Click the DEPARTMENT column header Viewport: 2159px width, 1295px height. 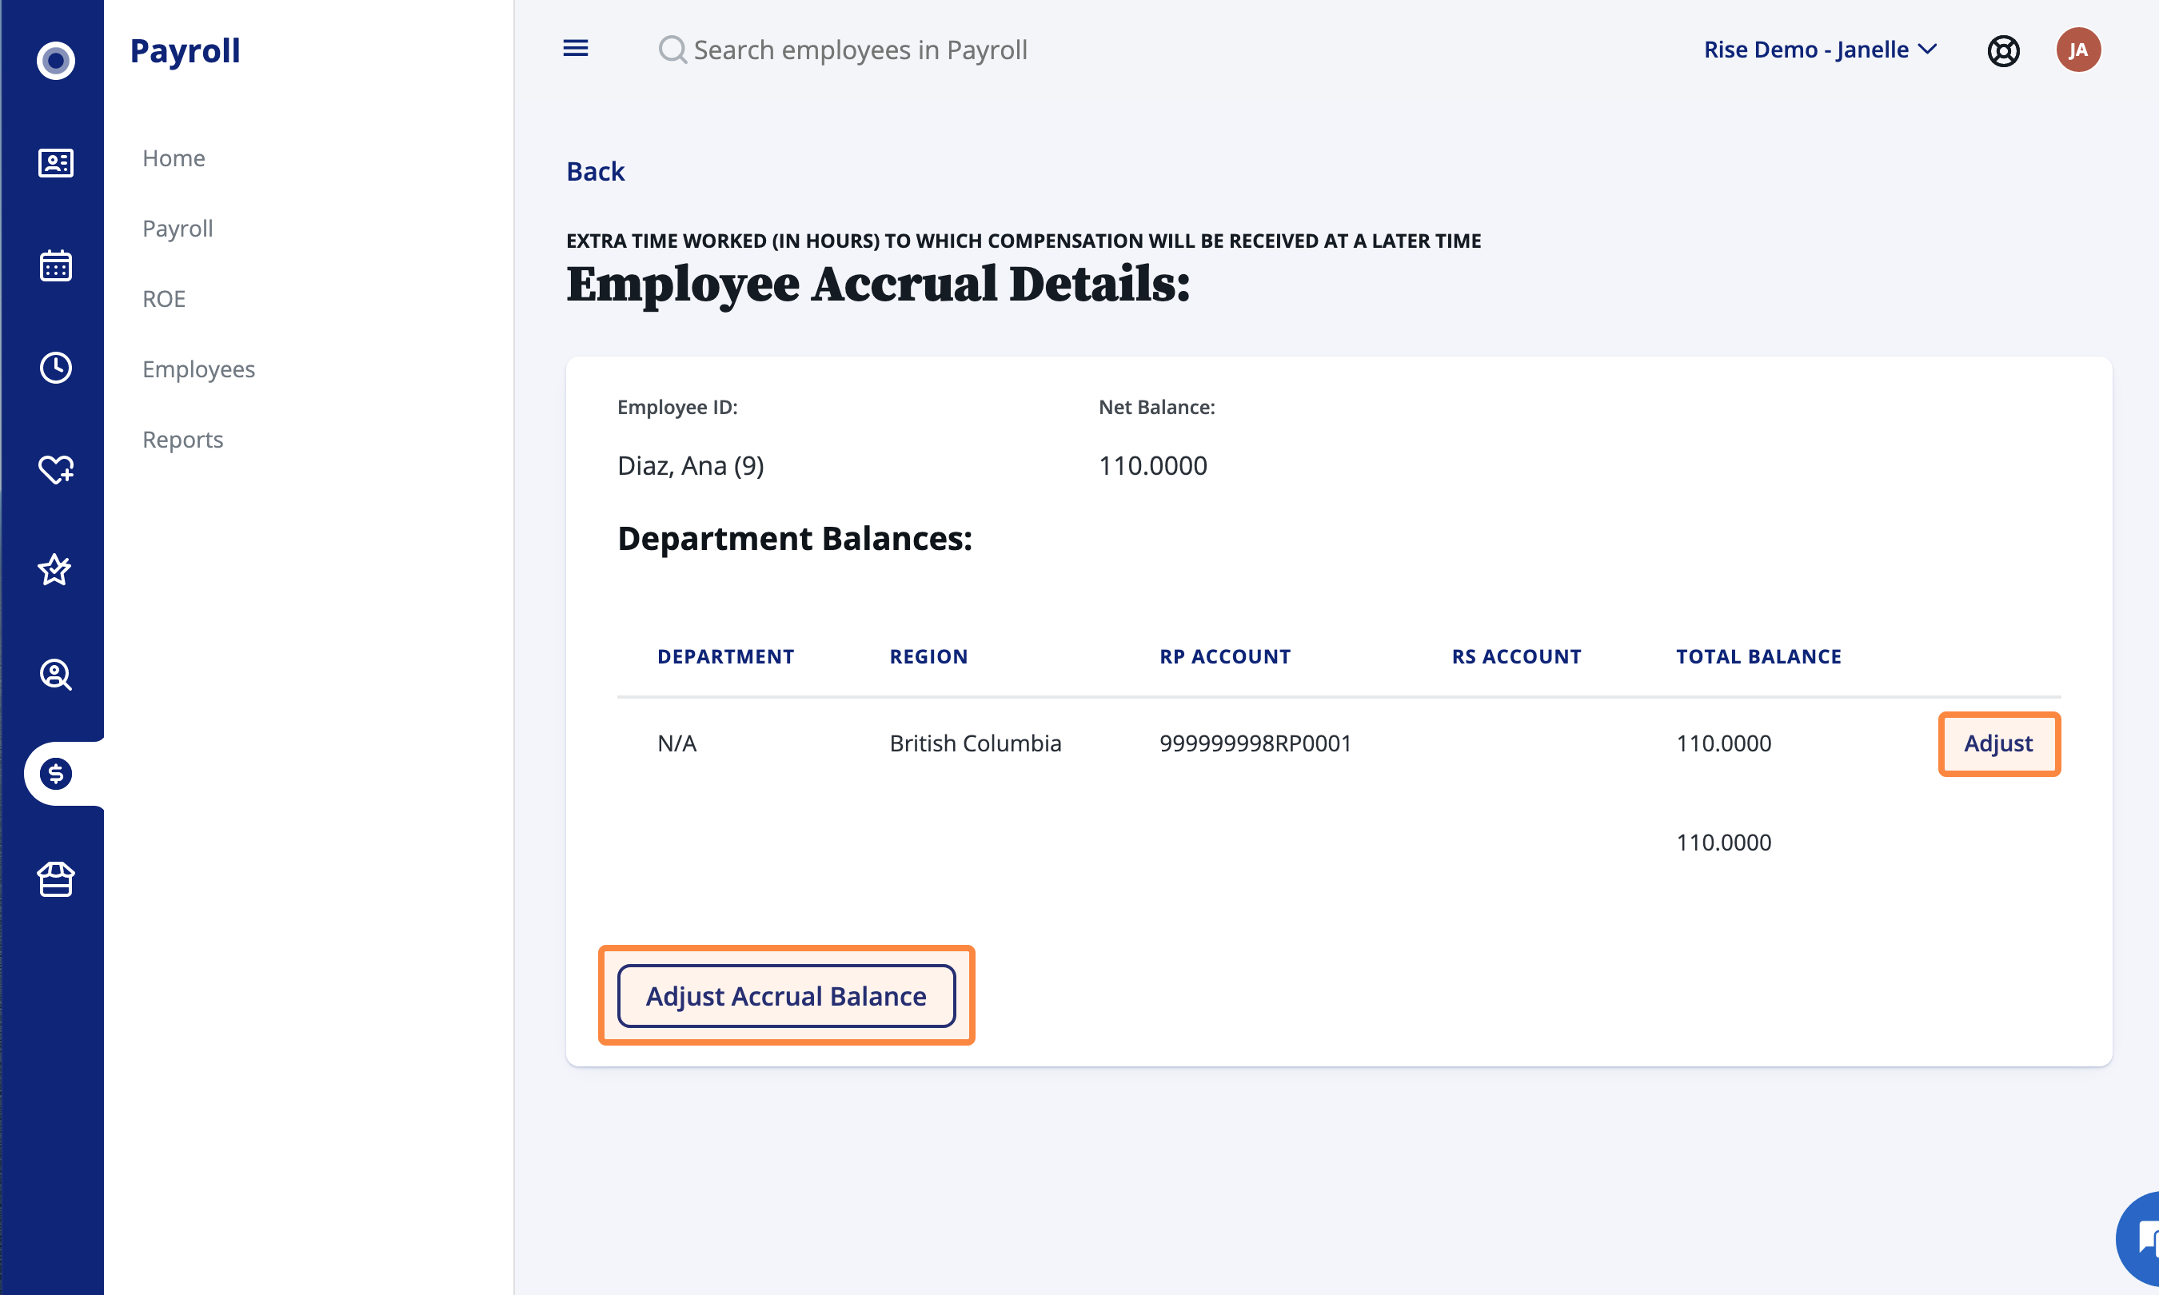point(725,656)
